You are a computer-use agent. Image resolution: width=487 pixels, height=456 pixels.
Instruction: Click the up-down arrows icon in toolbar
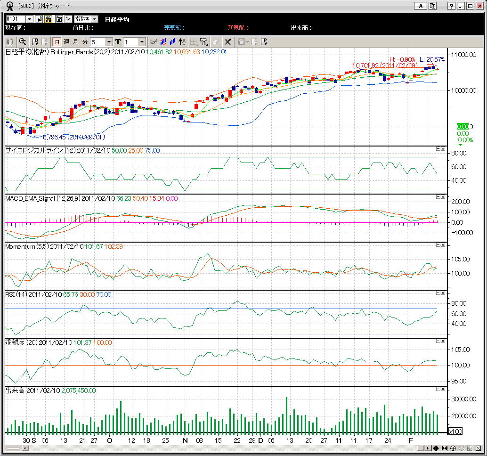pyautogui.click(x=182, y=41)
